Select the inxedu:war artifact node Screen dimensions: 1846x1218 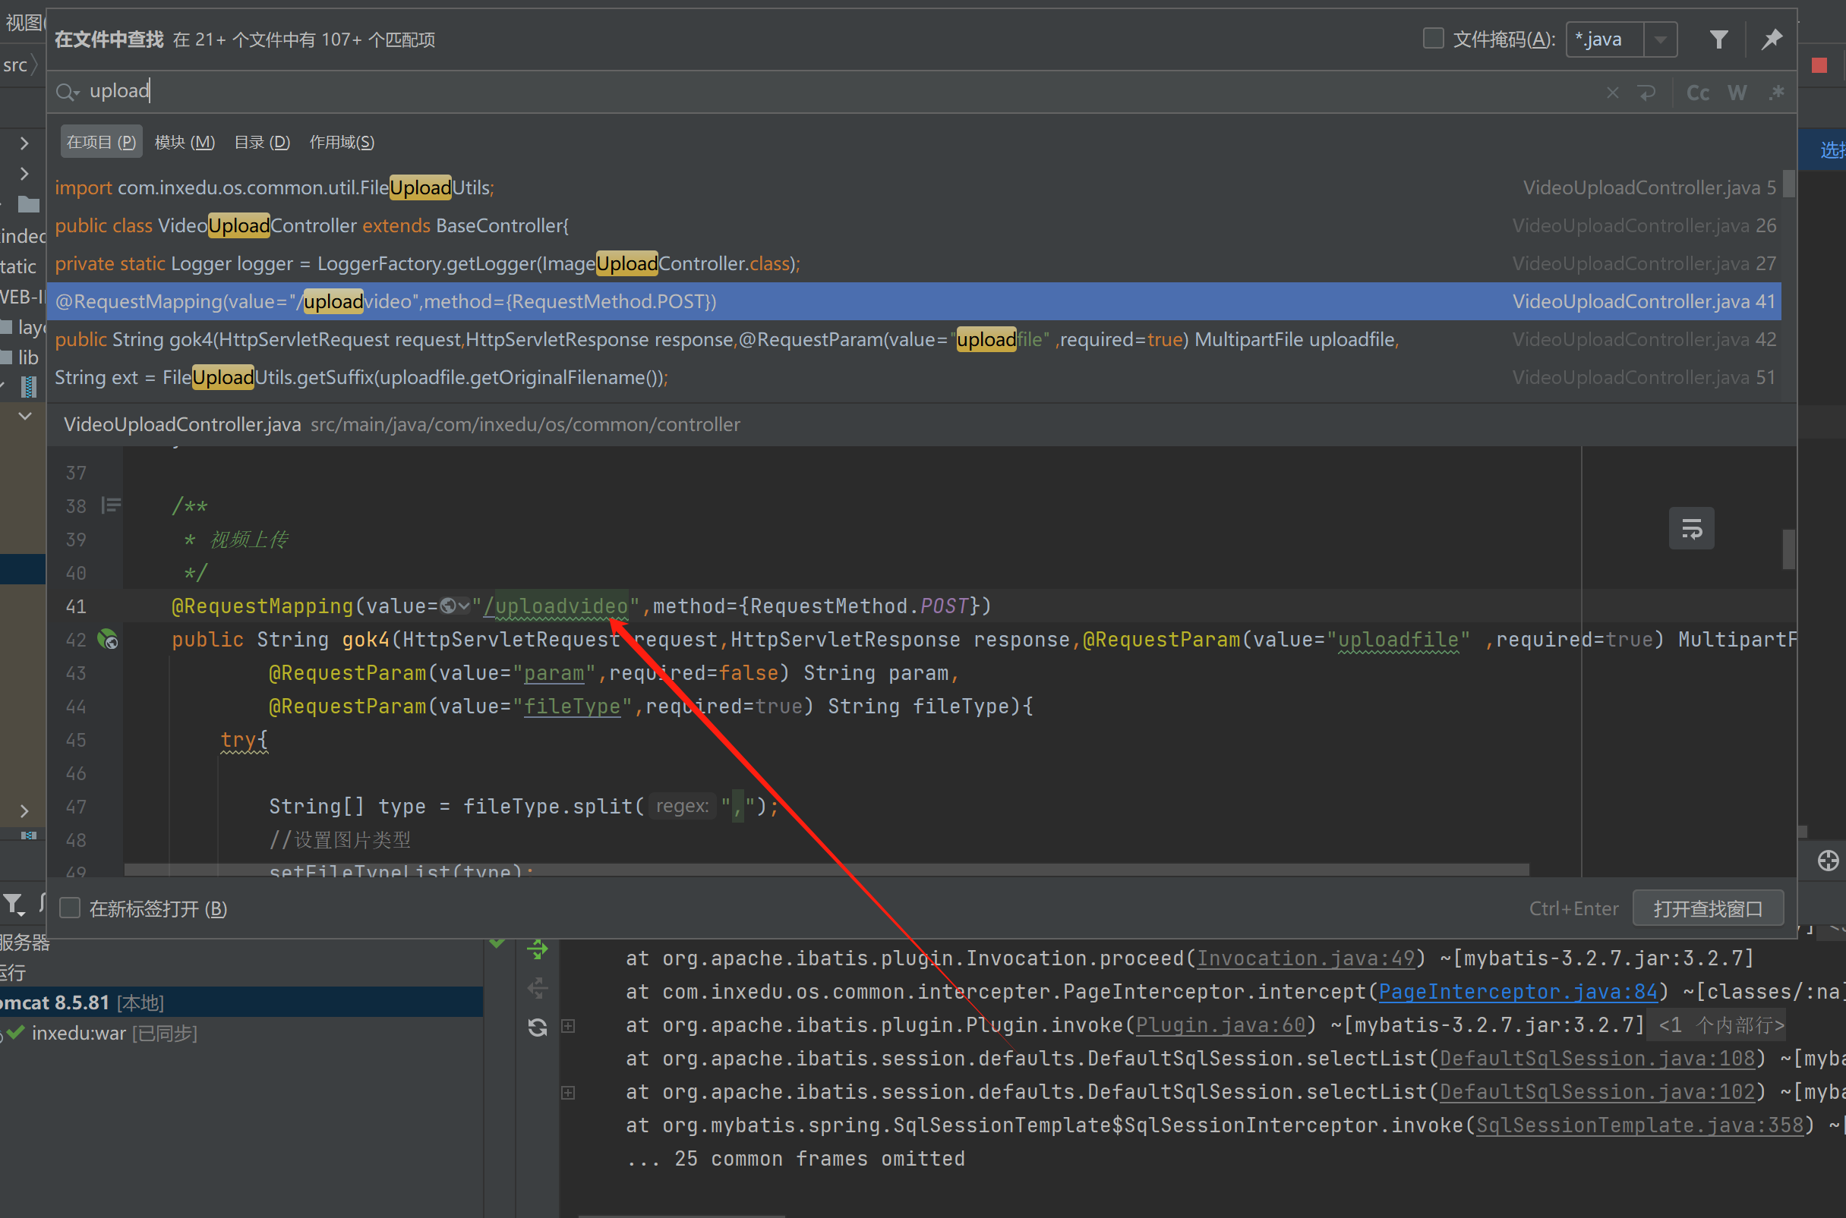[x=114, y=1033]
